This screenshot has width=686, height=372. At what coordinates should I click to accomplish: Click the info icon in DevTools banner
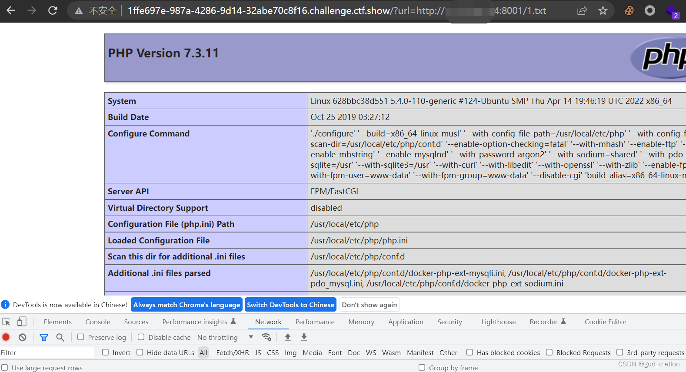tap(5, 305)
